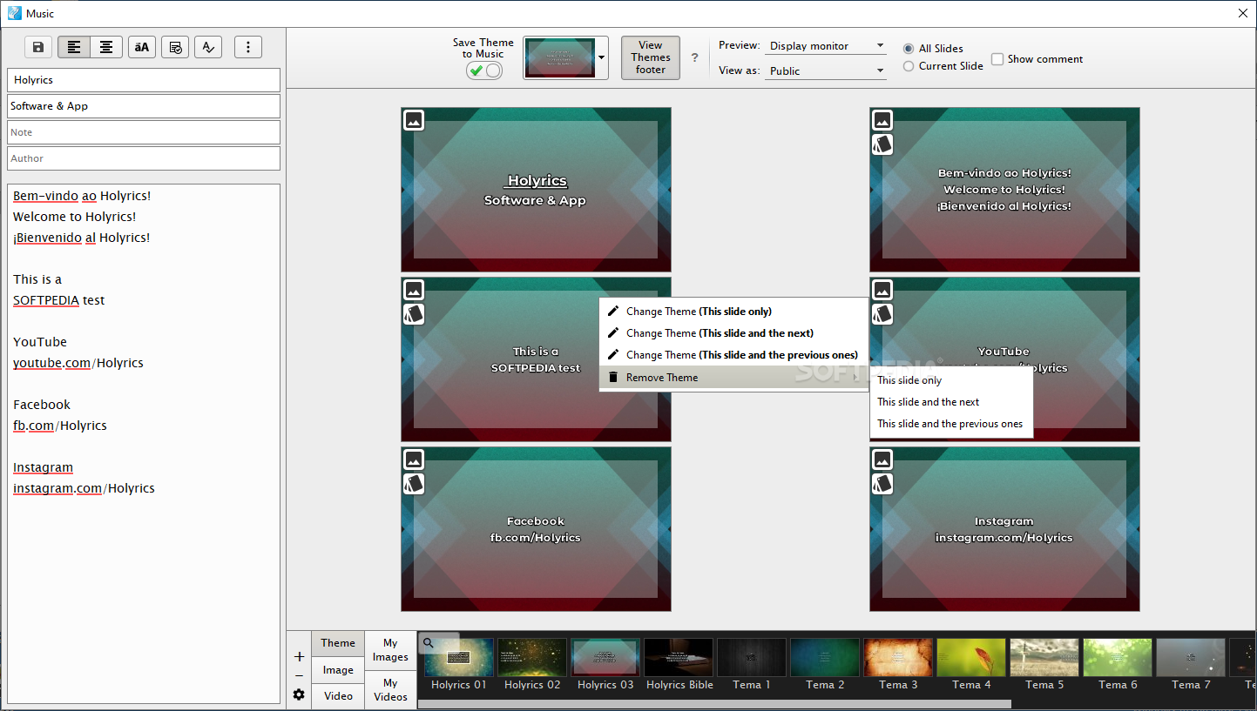The height and width of the screenshot is (711, 1257).
Task: Click the slide check list icon
Action: coord(175,47)
